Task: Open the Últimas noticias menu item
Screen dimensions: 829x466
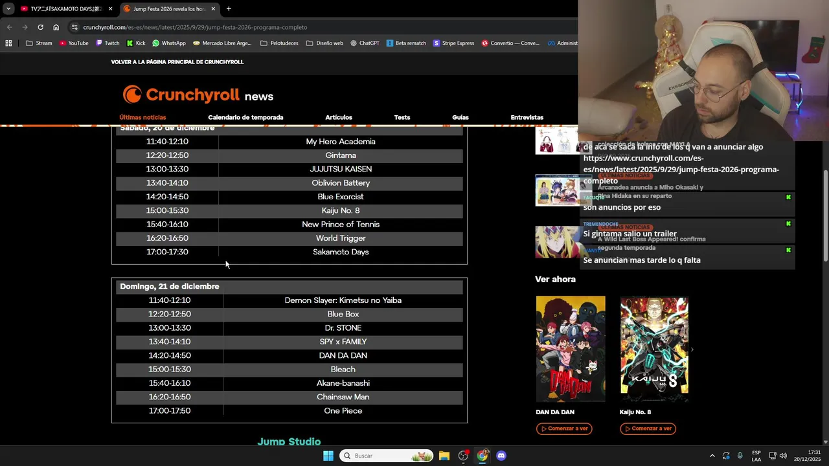Action: click(x=142, y=117)
